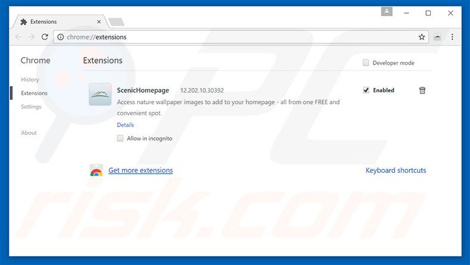Viewport: 470px width, 265px height.
Task: Click Get more extensions link
Action: tap(140, 171)
